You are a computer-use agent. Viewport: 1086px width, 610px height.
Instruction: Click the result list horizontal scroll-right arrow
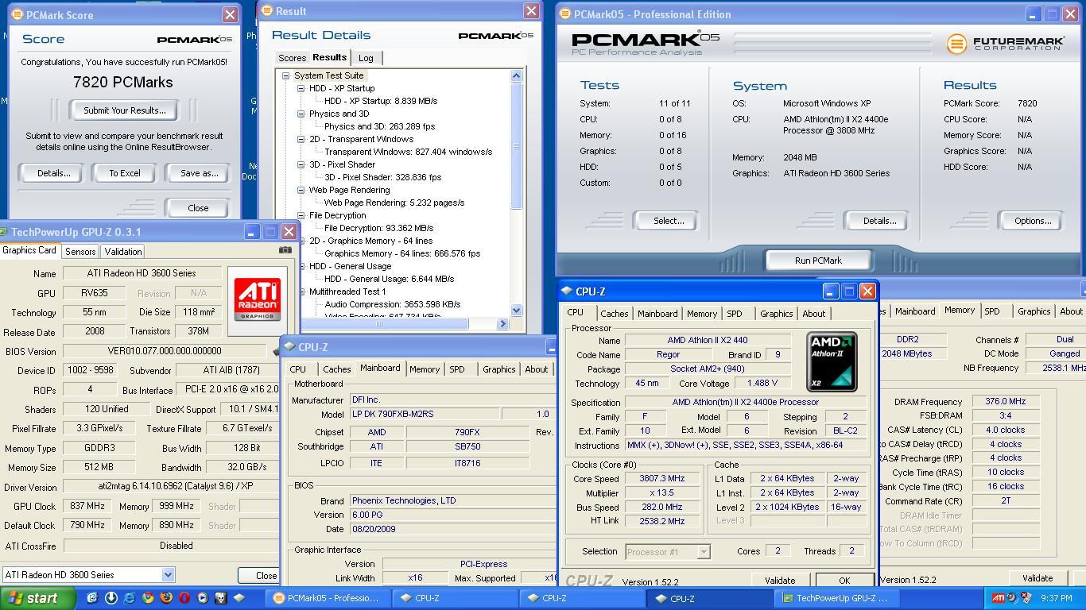coord(502,323)
